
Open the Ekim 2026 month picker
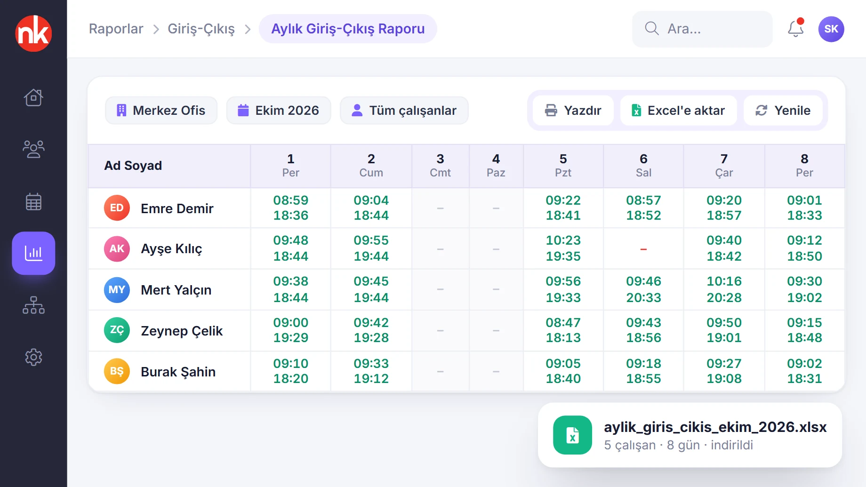[279, 111]
